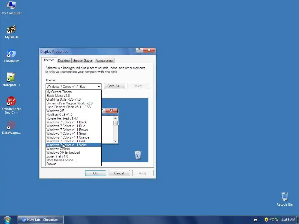Pick Windows 7 Colors v1.1 Green
299x224 pixels.
[73, 134]
